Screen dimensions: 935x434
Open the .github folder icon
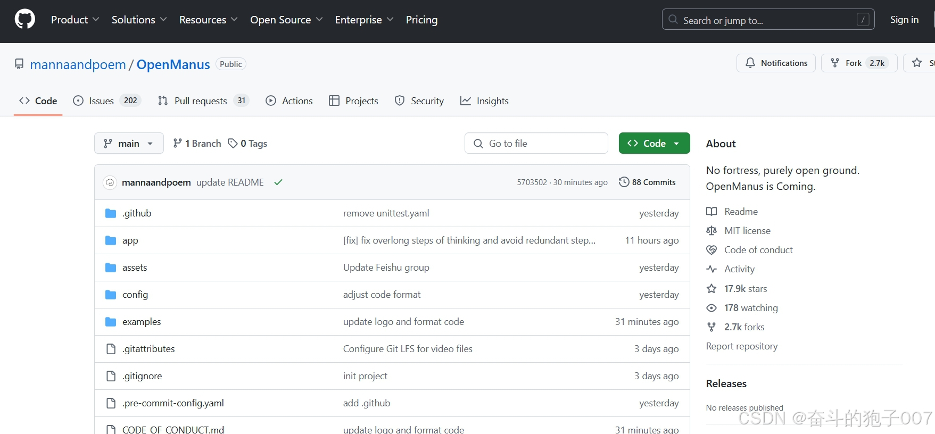pos(111,213)
